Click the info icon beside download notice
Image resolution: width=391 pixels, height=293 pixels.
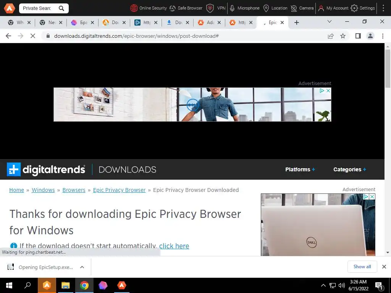point(13,246)
